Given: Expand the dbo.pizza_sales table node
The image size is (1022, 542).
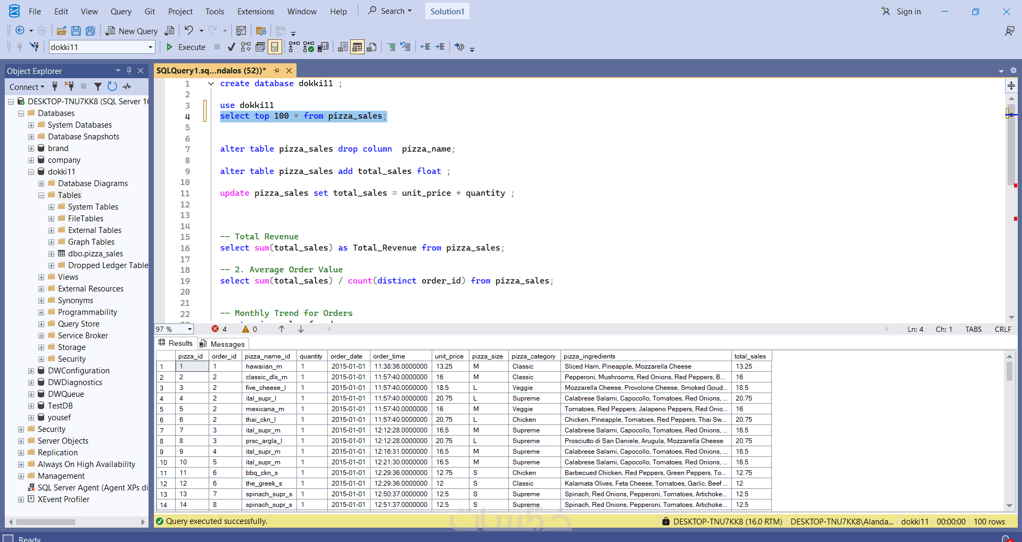Looking at the screenshot, I should pos(52,254).
